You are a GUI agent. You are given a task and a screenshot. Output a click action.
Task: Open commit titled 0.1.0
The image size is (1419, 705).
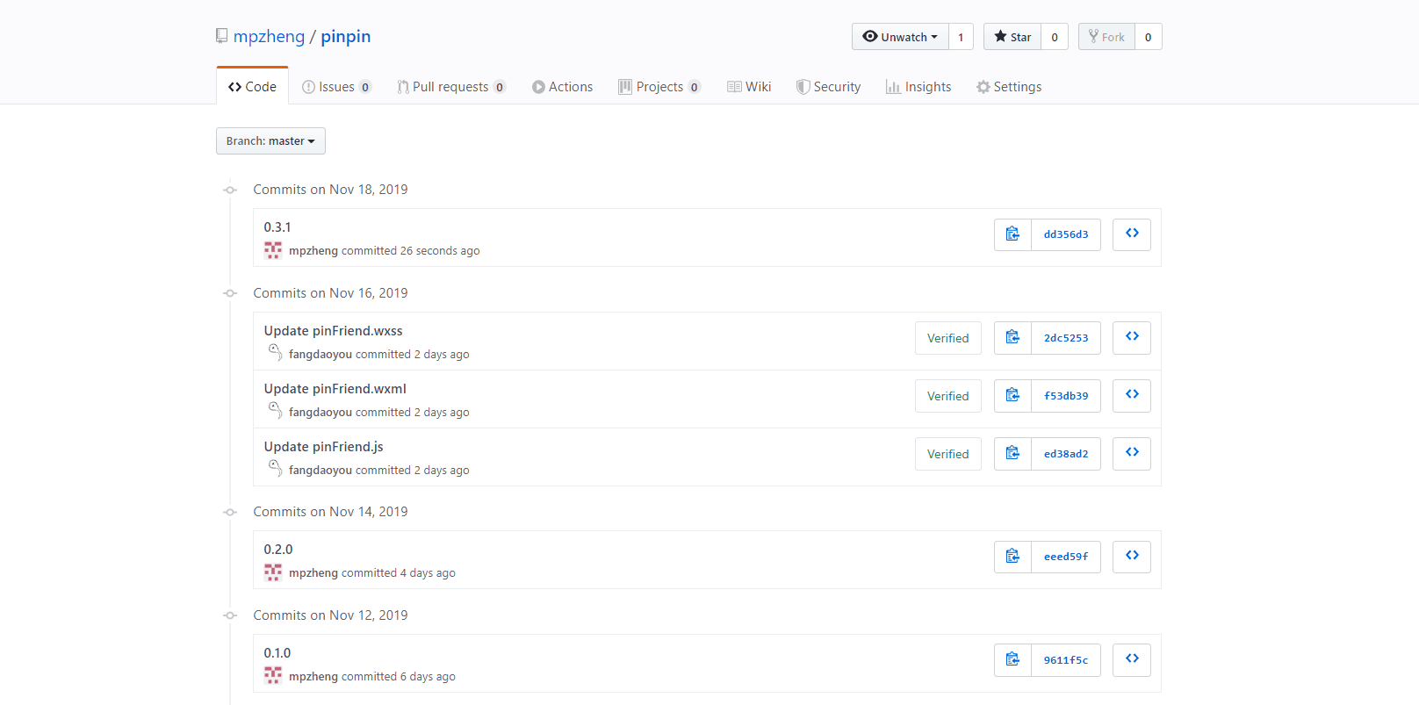277,653
